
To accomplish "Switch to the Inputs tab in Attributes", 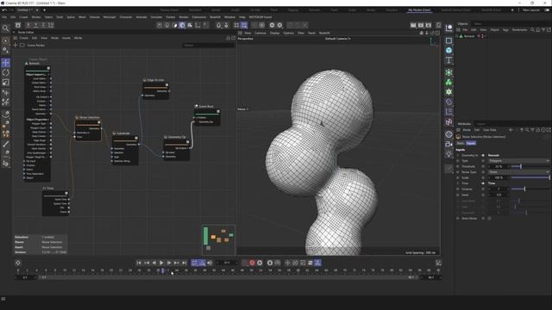I will point(471,143).
